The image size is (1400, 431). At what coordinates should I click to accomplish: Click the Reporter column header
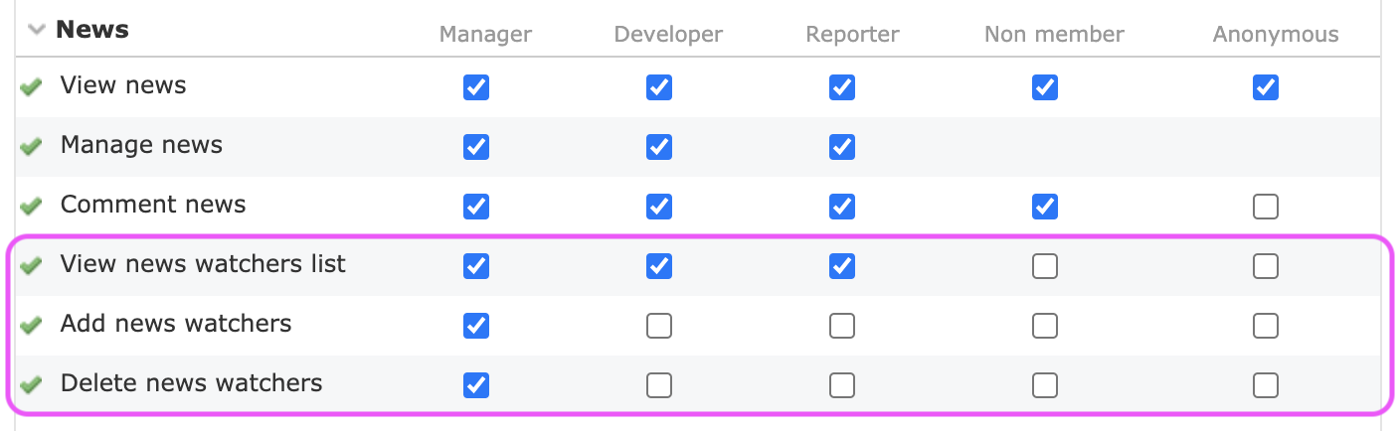point(852,35)
